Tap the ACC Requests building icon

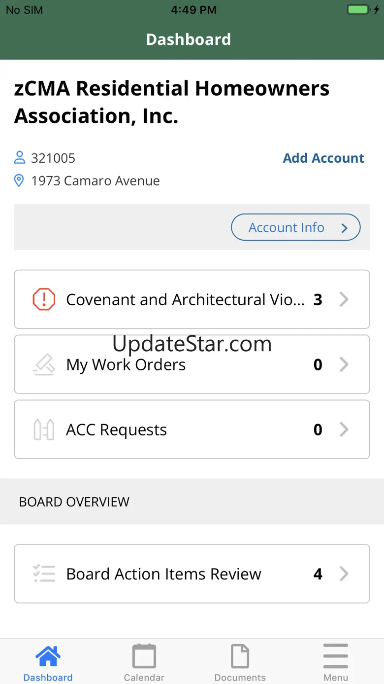[x=44, y=430]
